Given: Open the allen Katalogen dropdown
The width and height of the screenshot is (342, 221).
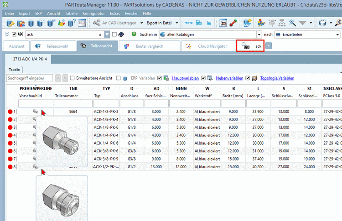Looking at the screenshot, I should point(259,35).
